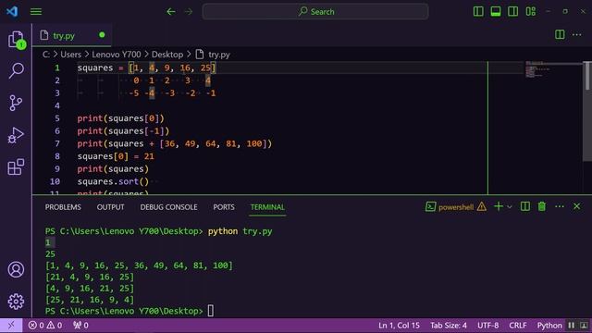Close the bottom panel
The width and height of the screenshot is (592, 333).
[576, 206]
